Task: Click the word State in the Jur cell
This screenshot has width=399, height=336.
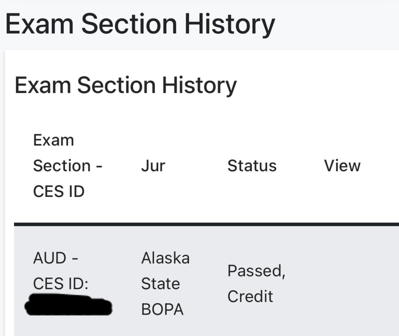Action: pos(160,284)
